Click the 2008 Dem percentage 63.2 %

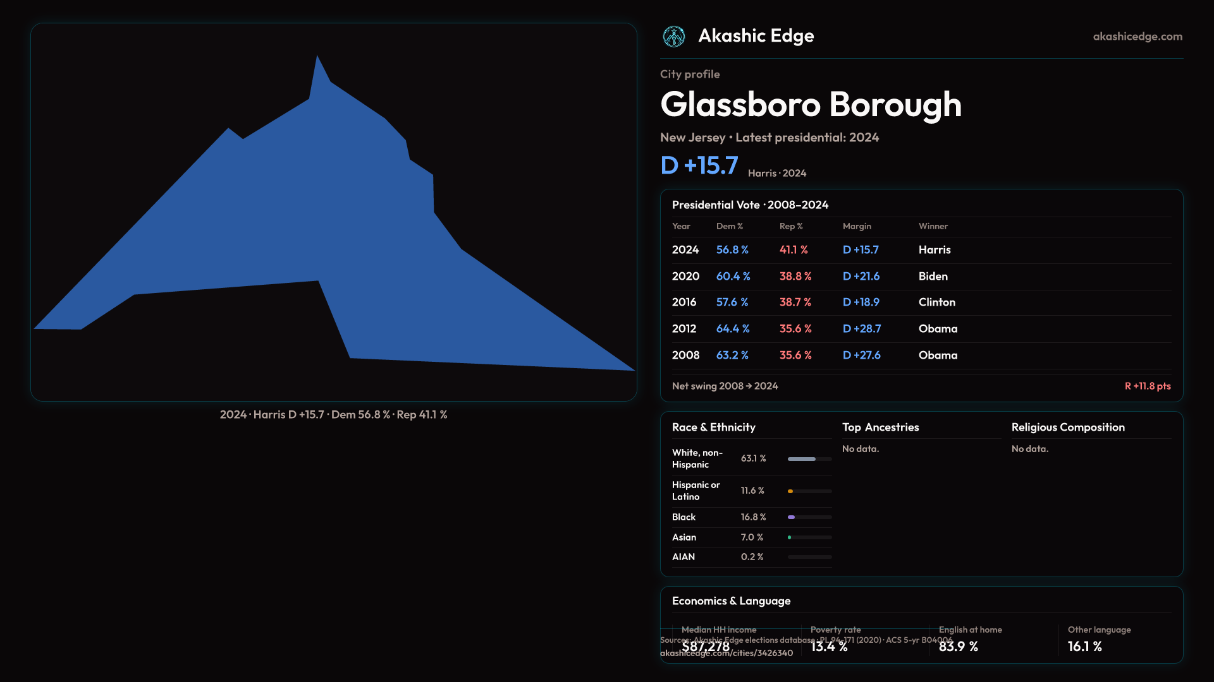pyautogui.click(x=732, y=356)
